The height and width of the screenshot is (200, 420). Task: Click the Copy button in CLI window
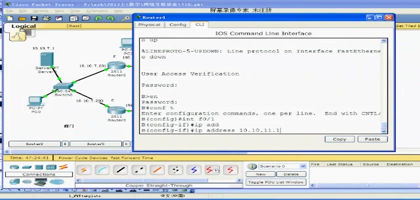pyautogui.click(x=339, y=139)
